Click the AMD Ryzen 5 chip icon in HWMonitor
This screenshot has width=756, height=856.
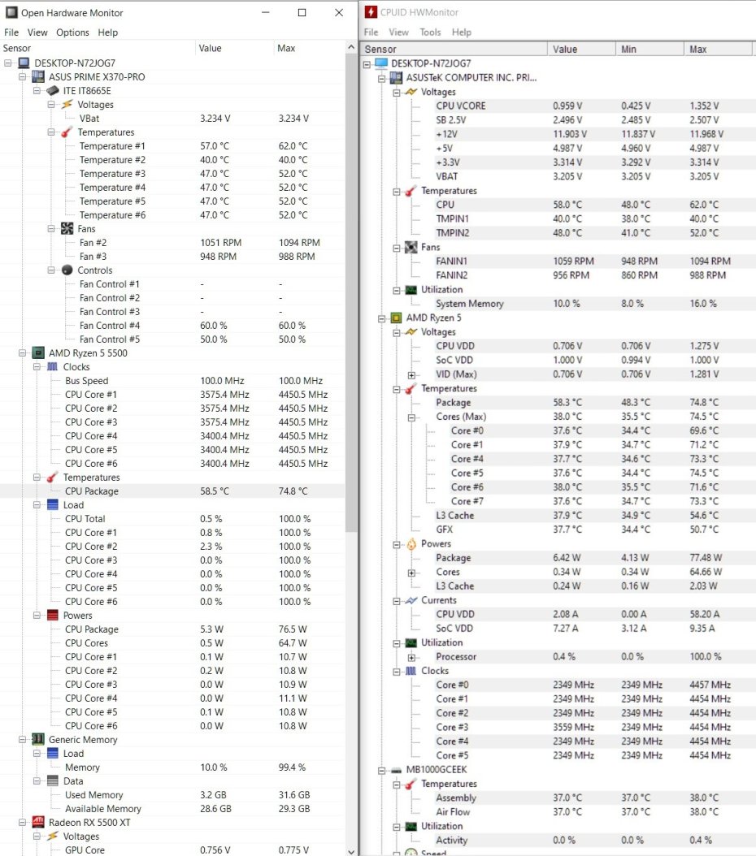point(396,318)
